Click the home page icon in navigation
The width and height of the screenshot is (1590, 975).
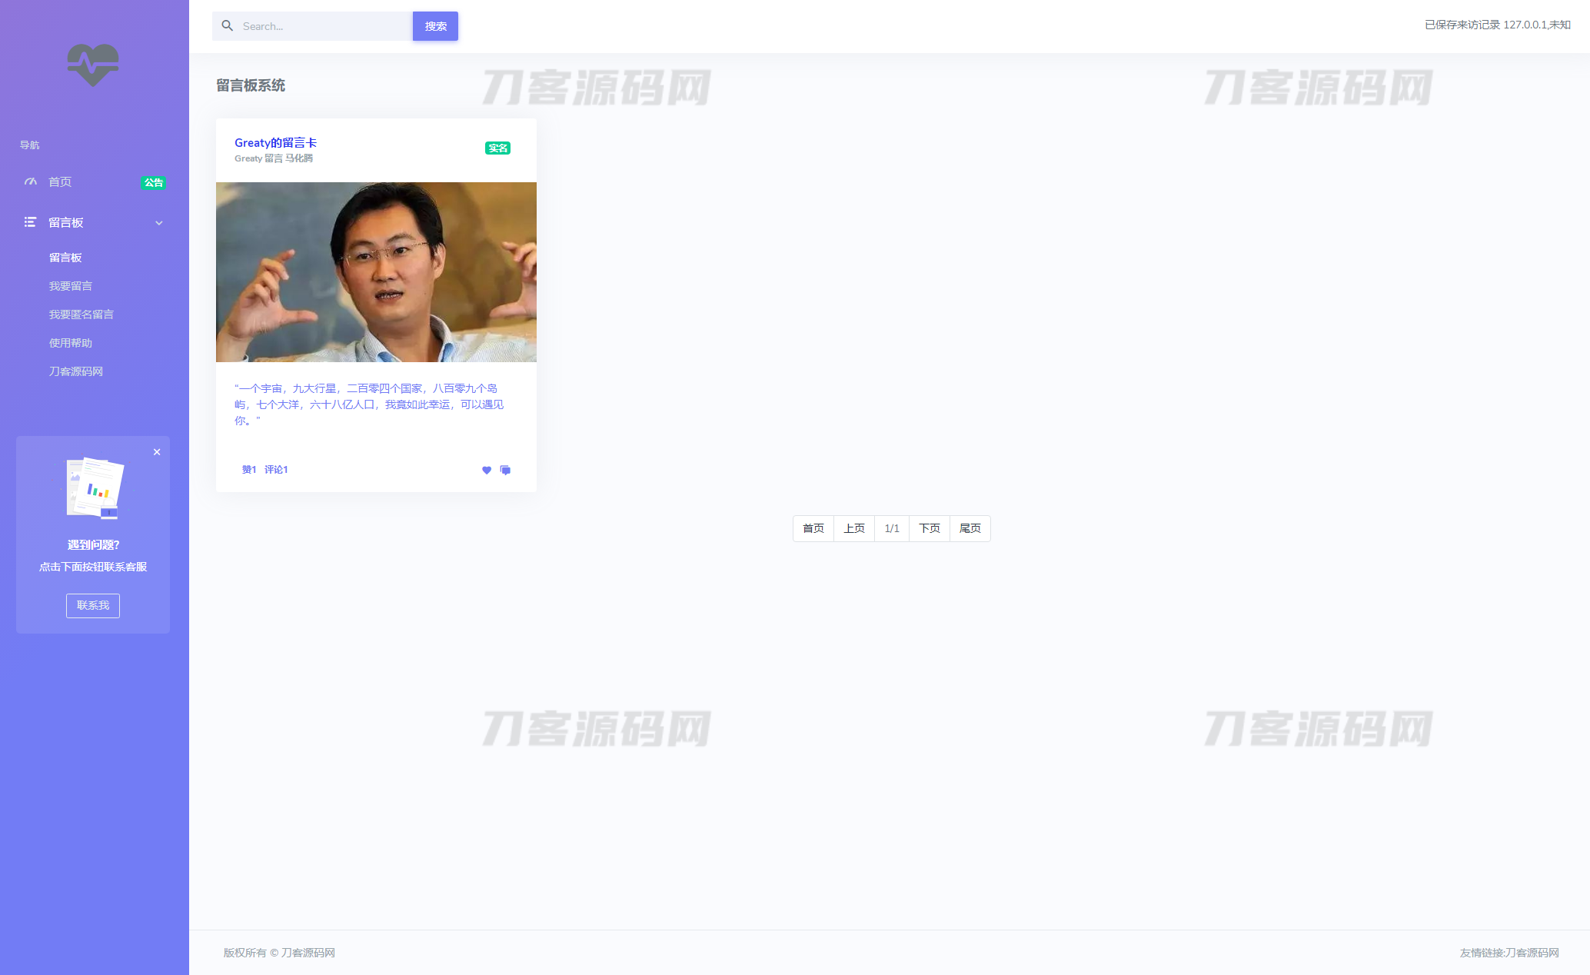[x=29, y=183]
